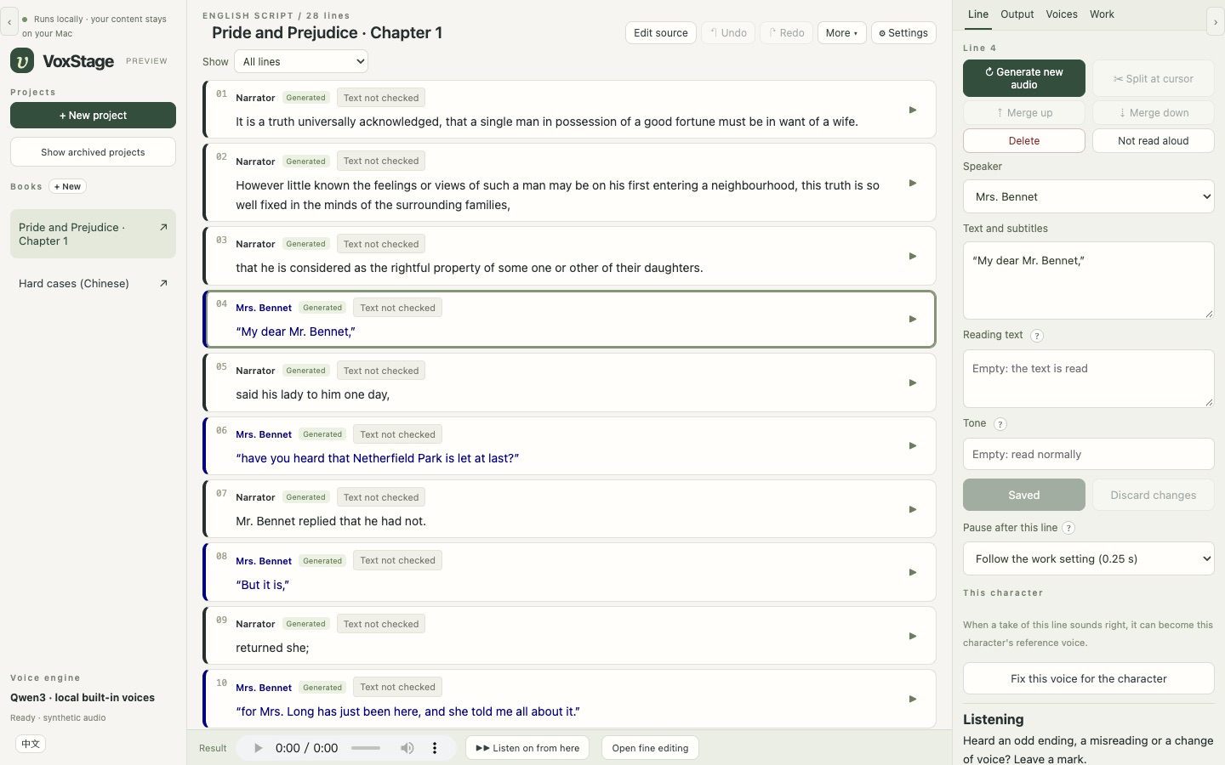Click the New project button
1225x765 pixels.
pos(93,115)
